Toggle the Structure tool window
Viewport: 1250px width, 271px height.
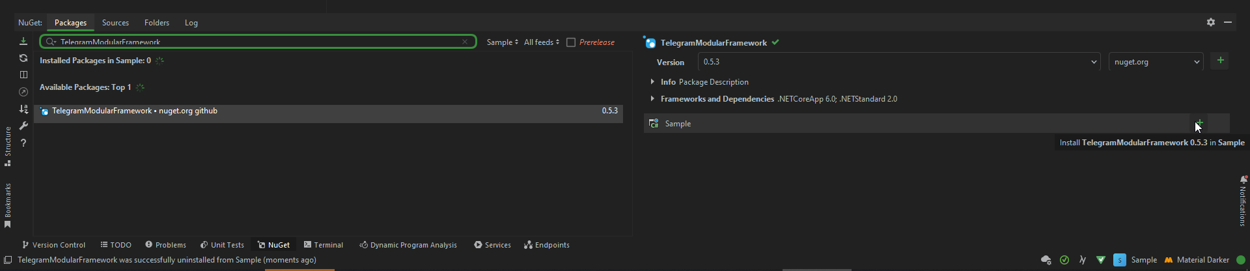[8, 146]
